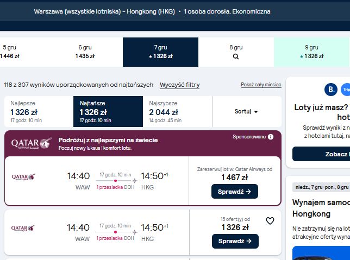Click the 118 z 307 wyników results text
Image resolution: width=350 pixels, height=260 pixels.
pyautogui.click(x=79, y=85)
